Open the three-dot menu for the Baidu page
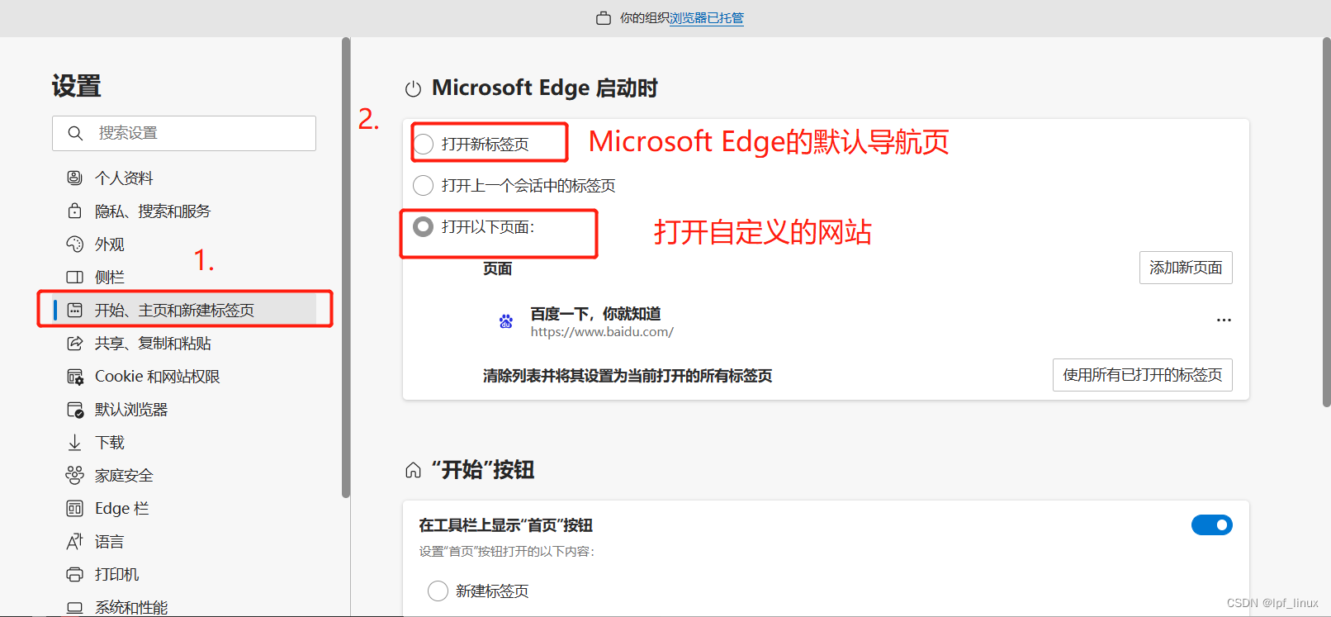Screen dimensions: 1331x617 [1224, 320]
